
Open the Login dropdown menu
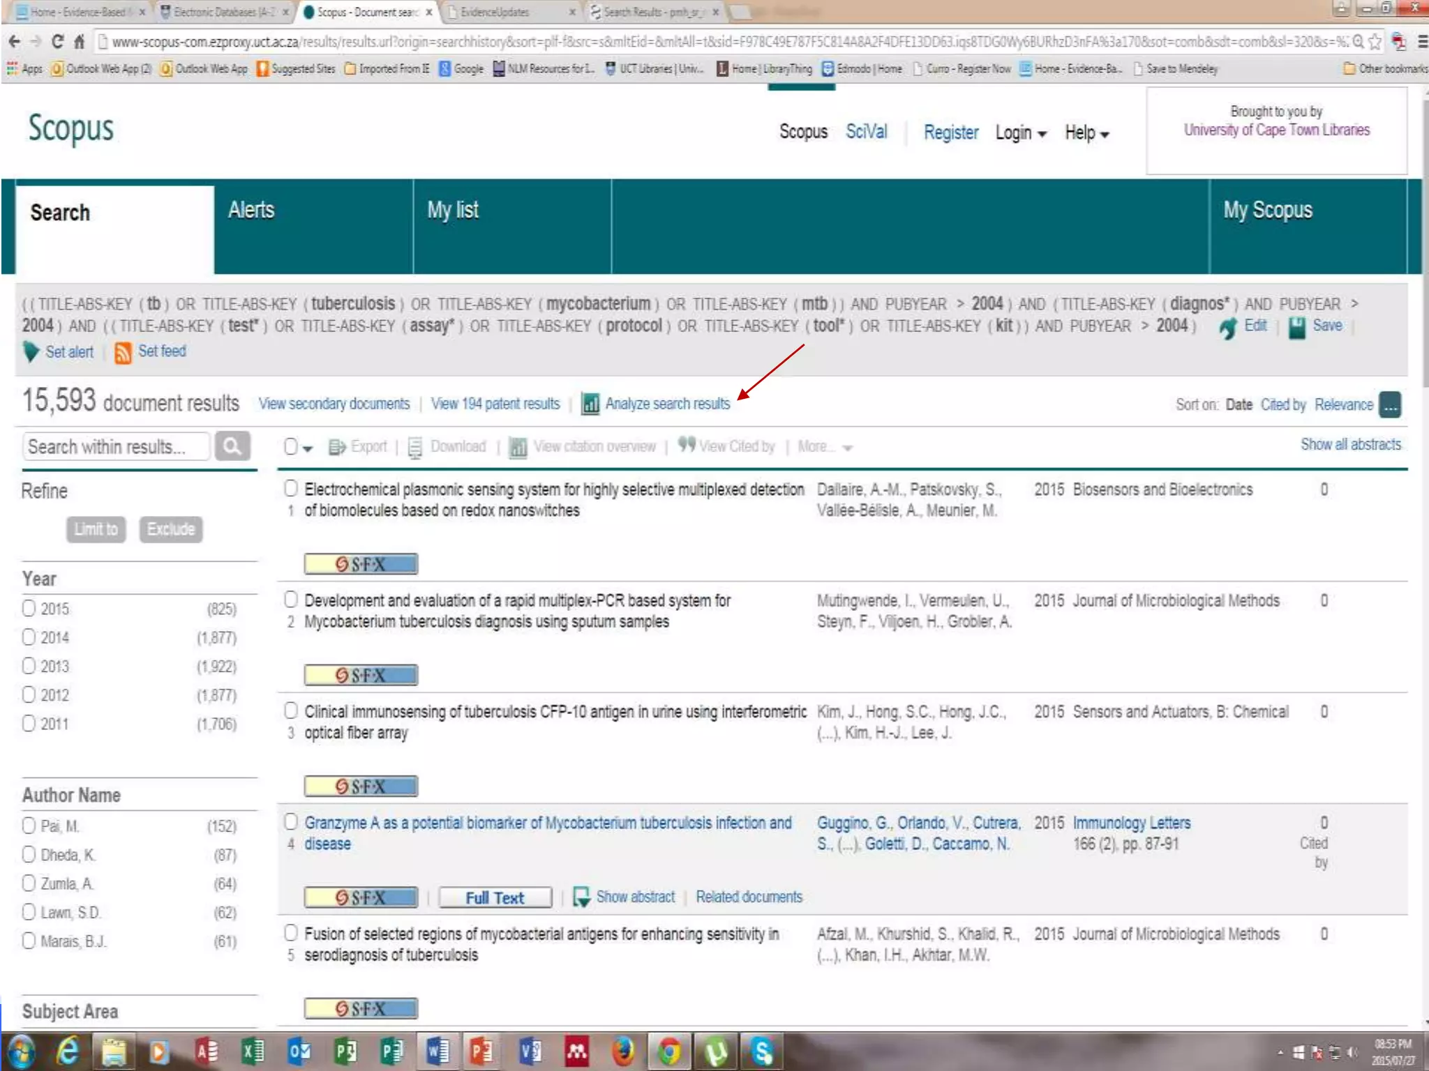(1020, 132)
